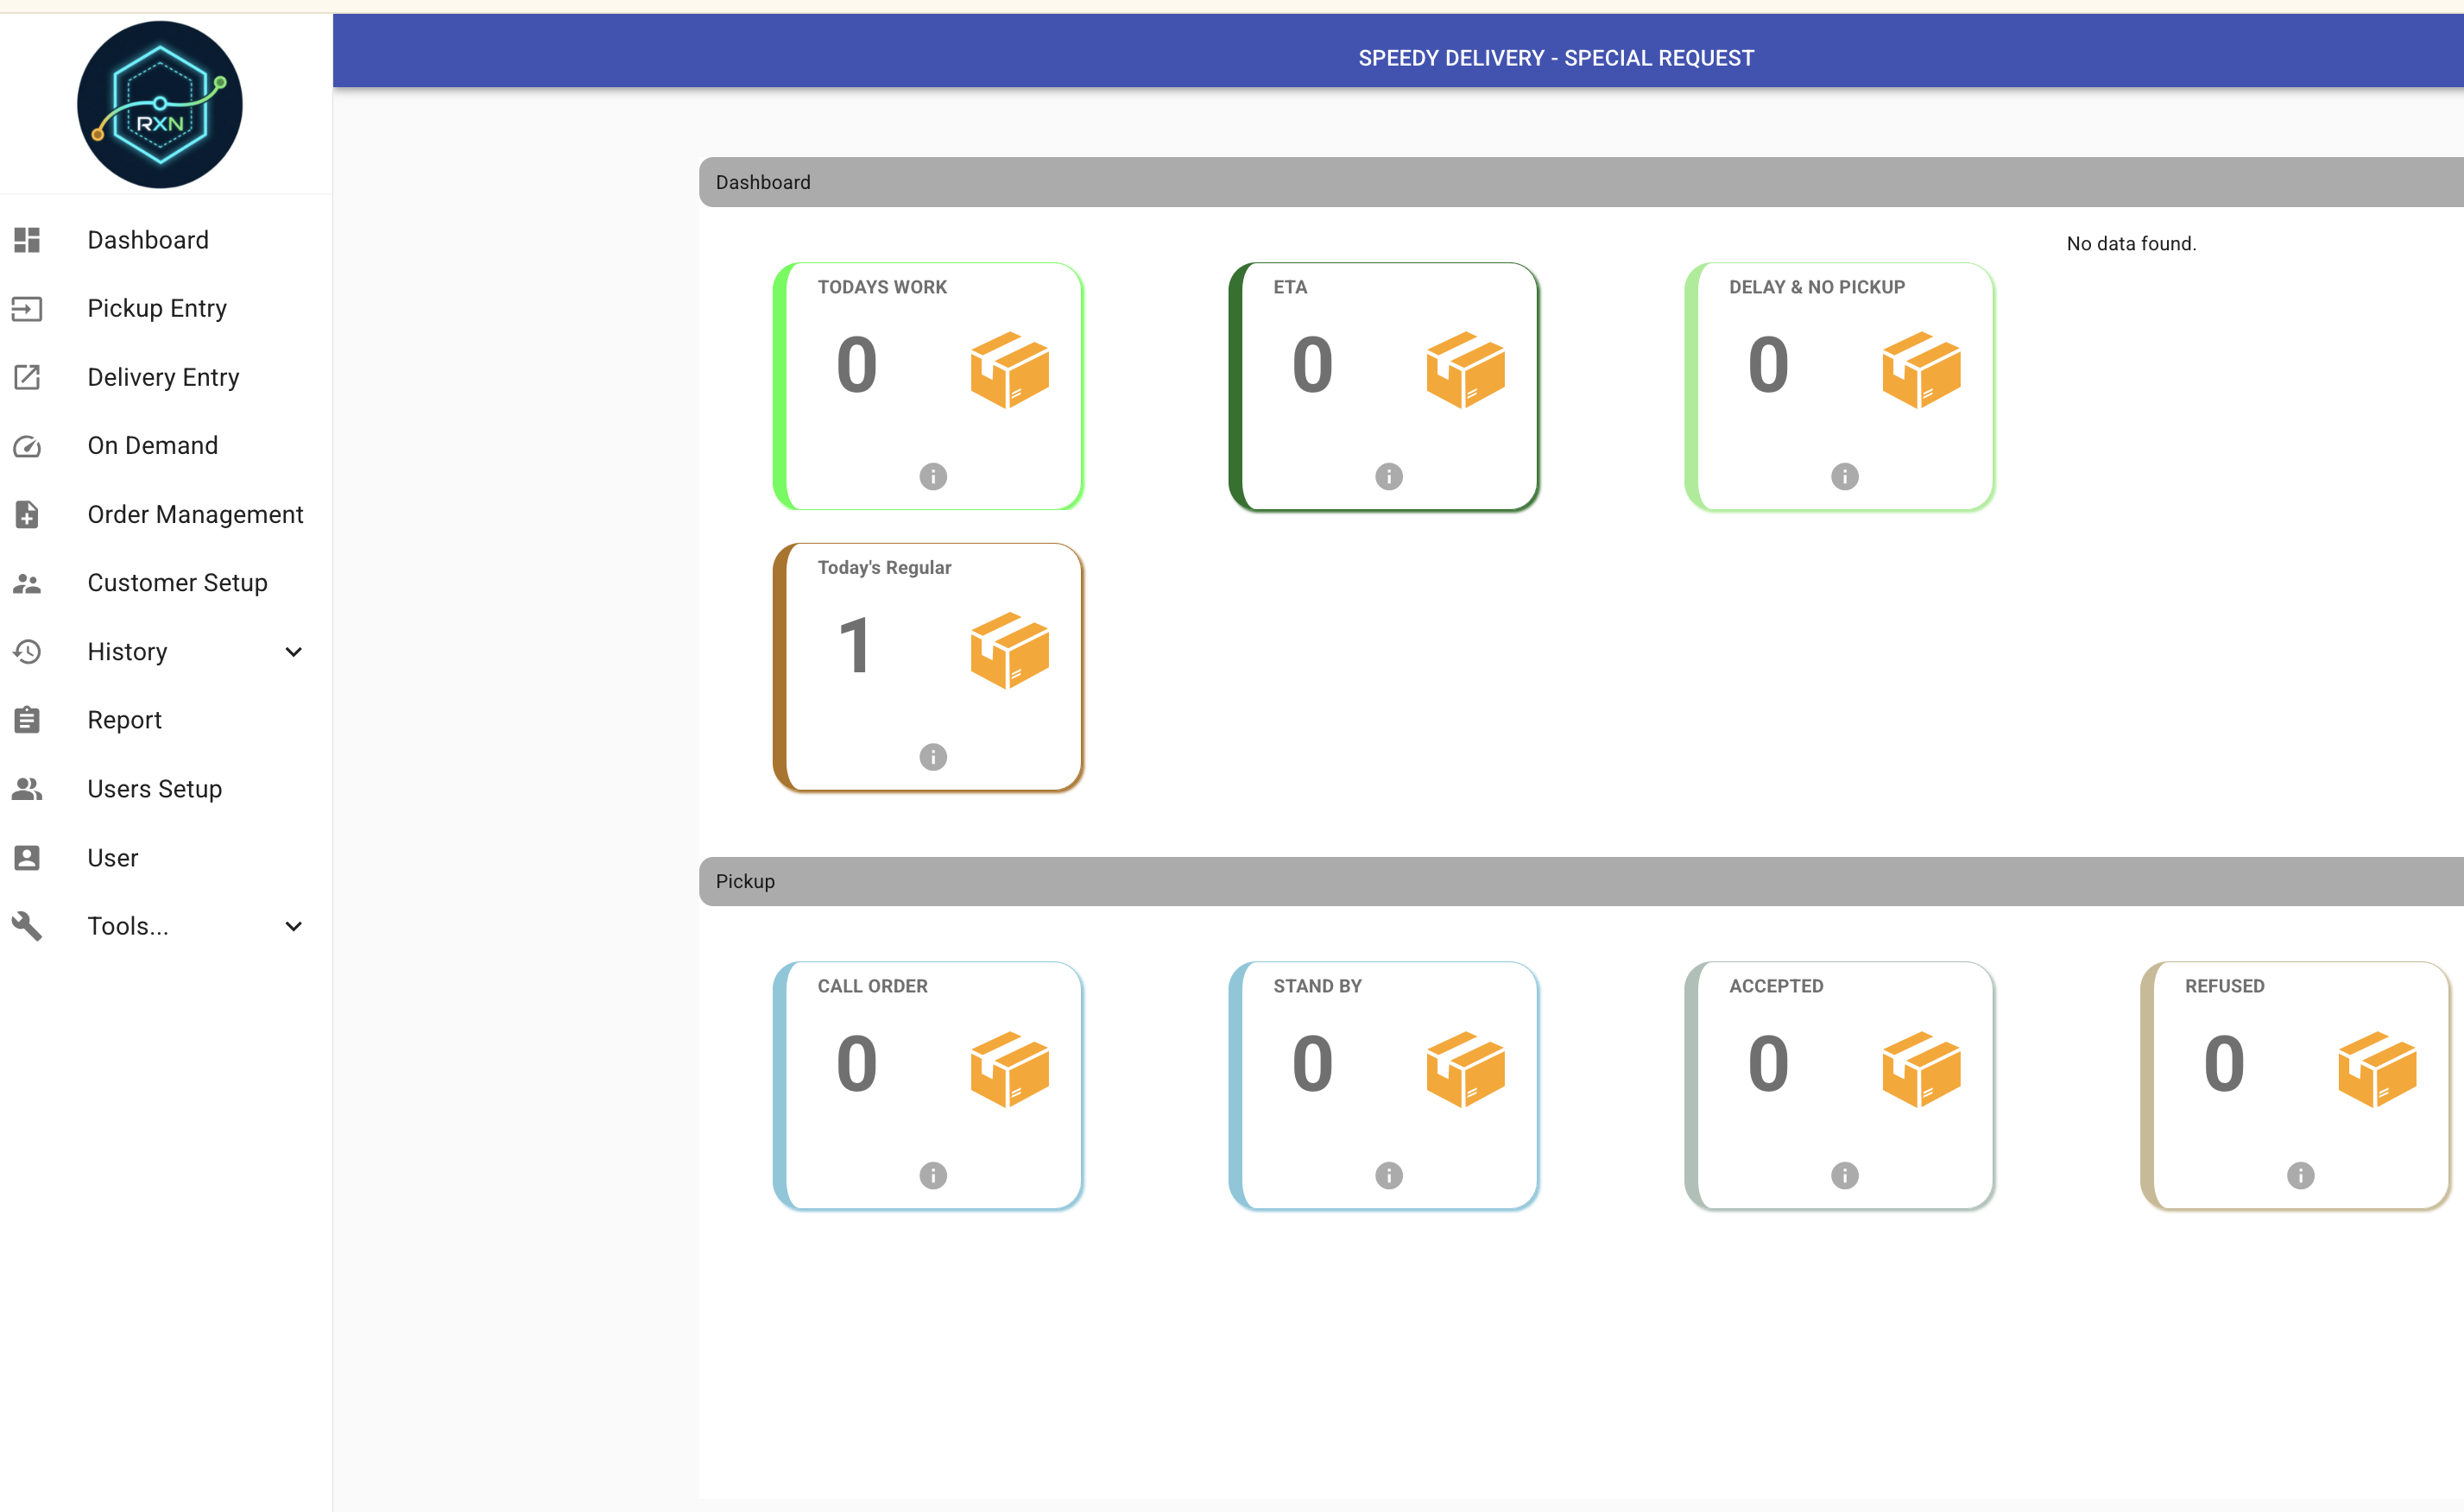Image resolution: width=2464 pixels, height=1512 pixels.
Task: Select the History menu label
Action: pyautogui.click(x=127, y=652)
